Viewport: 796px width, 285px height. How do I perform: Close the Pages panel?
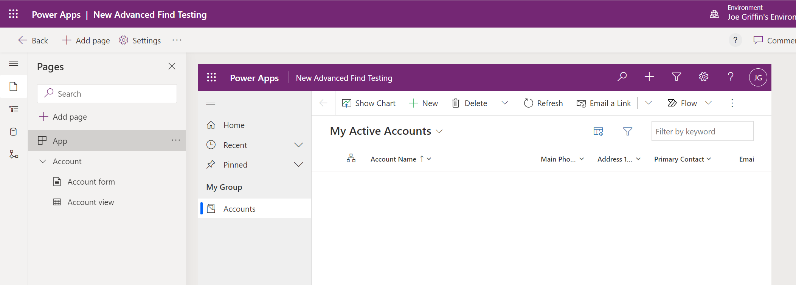pos(172,66)
